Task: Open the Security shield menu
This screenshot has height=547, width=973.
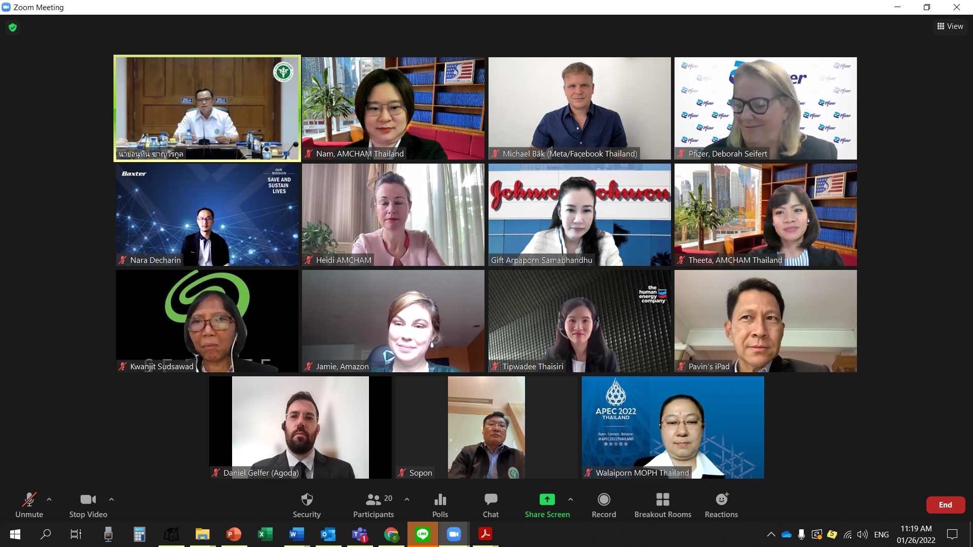Action: (x=307, y=505)
